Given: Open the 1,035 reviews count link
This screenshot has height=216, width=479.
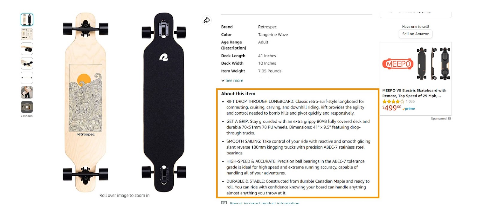Looking at the screenshot, I should (410, 102).
